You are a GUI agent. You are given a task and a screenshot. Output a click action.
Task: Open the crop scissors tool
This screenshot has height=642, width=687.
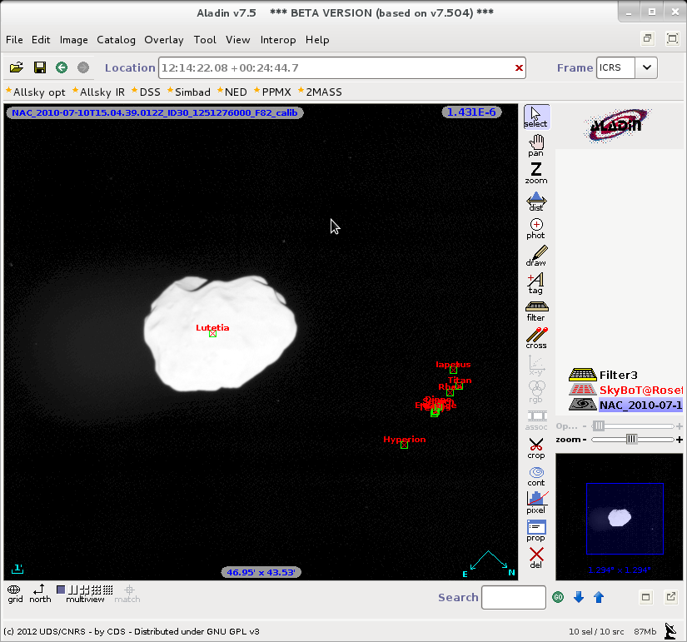click(x=536, y=448)
